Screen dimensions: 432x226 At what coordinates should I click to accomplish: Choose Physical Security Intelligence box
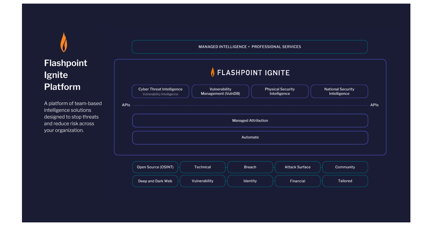pos(280,92)
